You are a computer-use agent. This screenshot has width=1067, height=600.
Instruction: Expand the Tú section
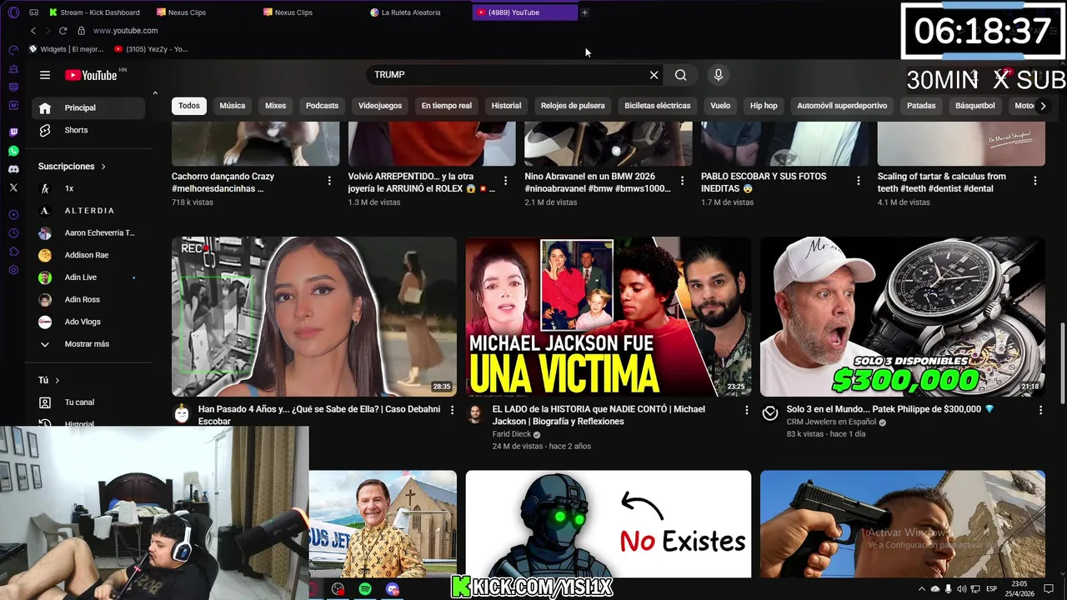coord(49,380)
